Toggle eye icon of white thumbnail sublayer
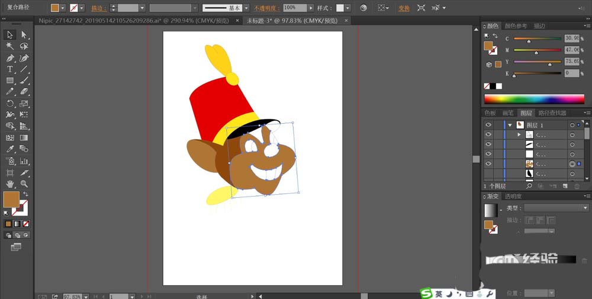Screen dimensions: 592x299 (488, 154)
